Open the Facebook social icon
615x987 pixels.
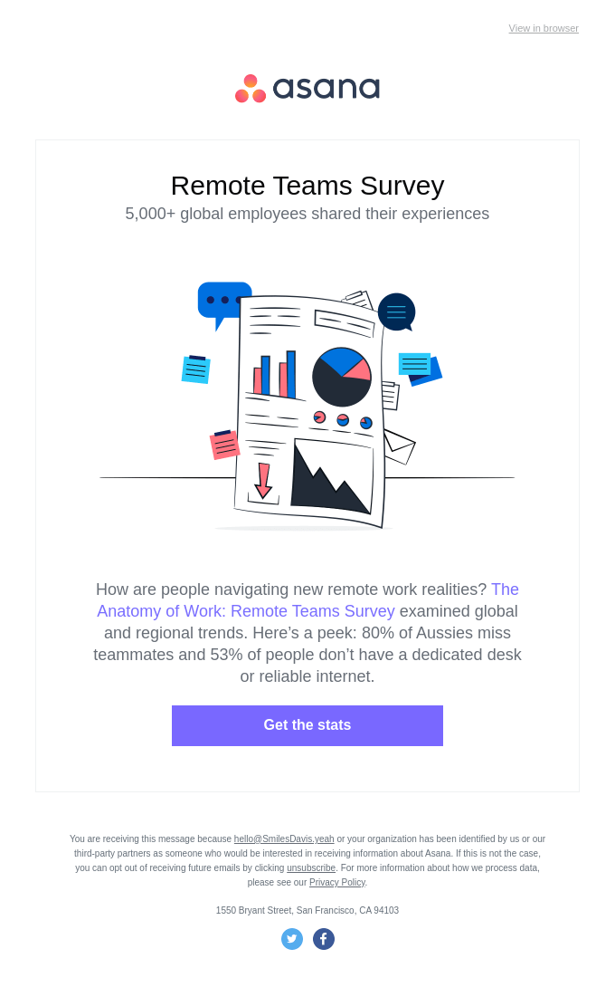tap(324, 939)
